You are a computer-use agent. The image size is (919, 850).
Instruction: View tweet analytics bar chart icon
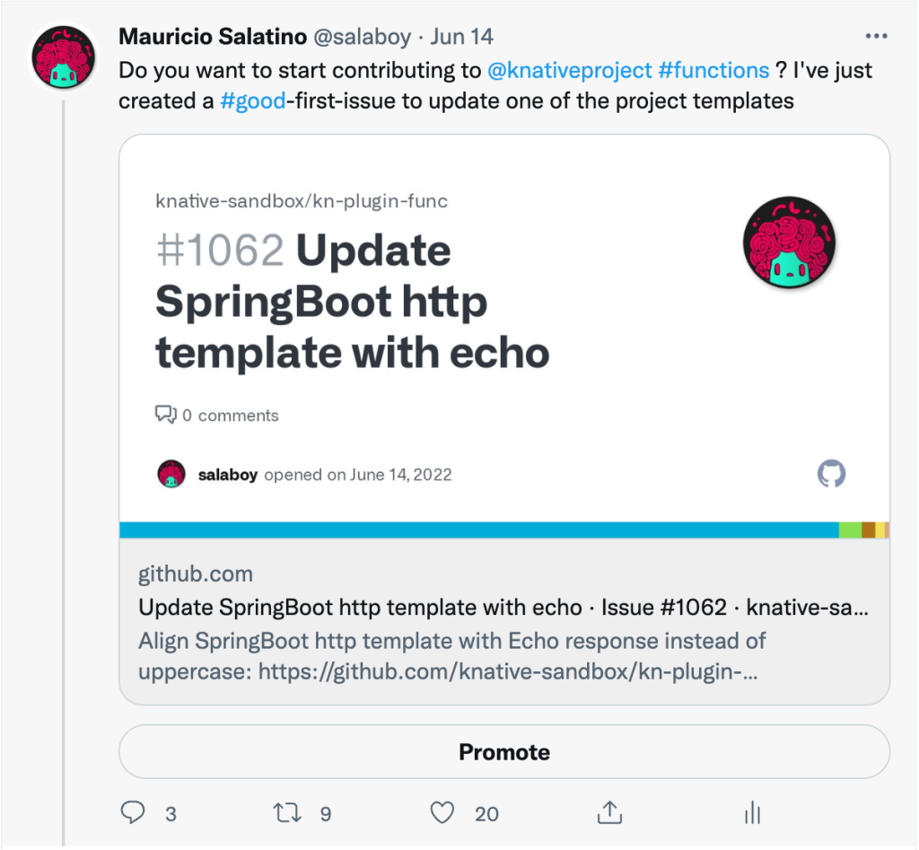(753, 813)
